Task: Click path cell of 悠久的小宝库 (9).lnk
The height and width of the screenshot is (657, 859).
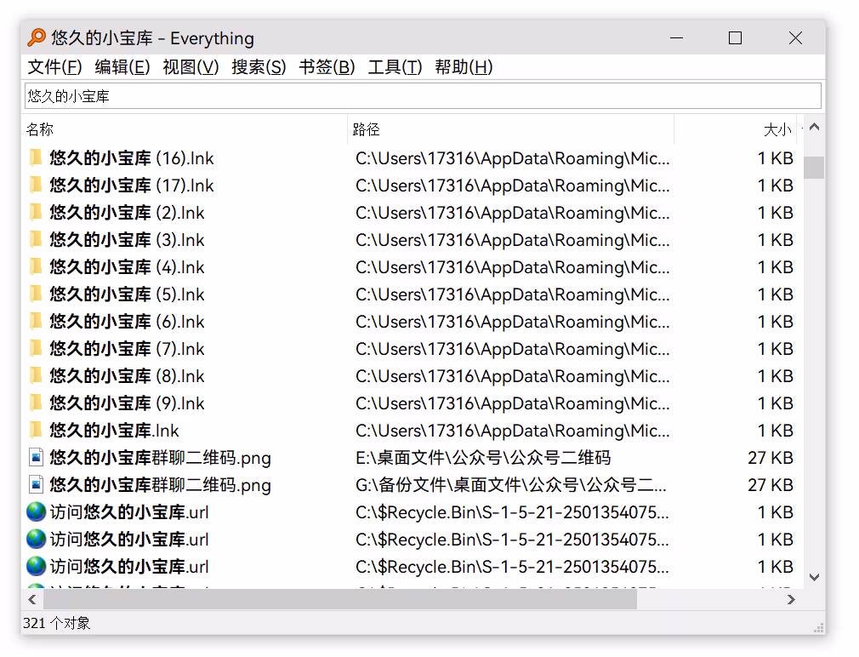Action: 512,403
